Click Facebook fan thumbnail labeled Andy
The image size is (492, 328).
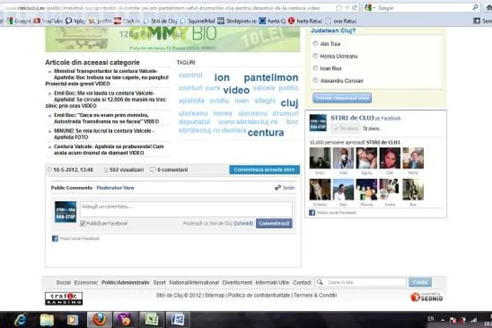point(319,158)
